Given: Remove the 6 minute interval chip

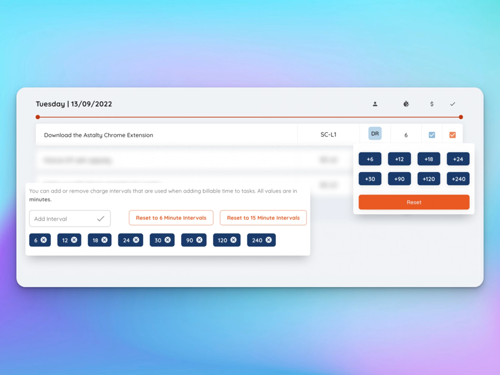Looking at the screenshot, I should 44,240.
